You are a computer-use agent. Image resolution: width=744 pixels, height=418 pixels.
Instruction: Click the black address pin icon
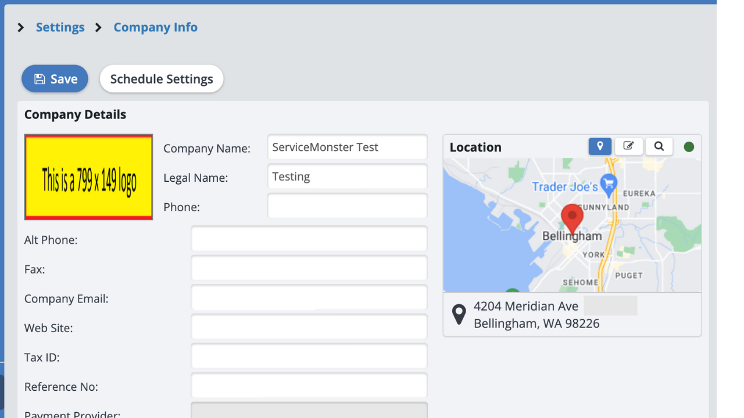(x=459, y=315)
